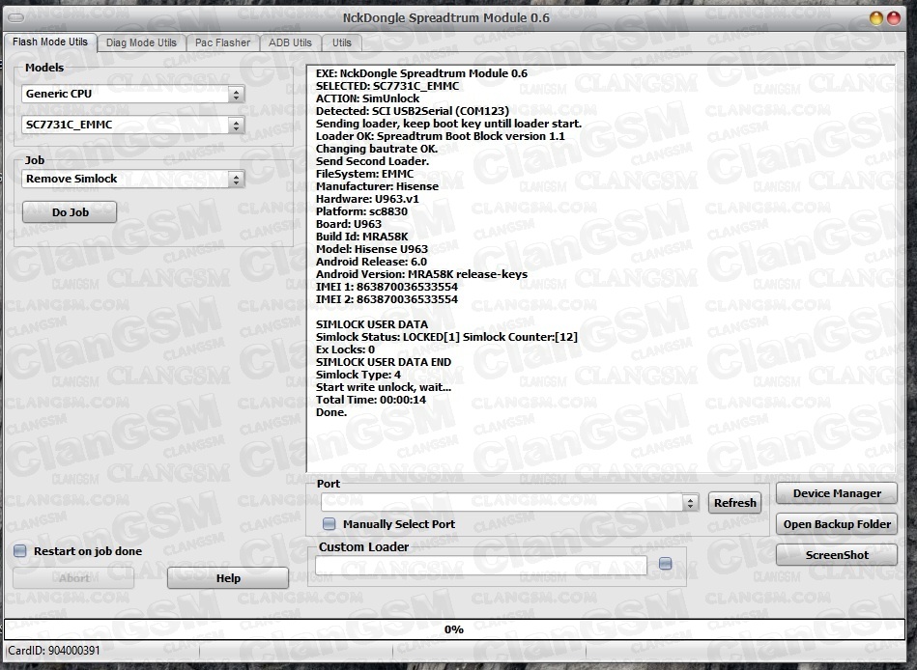Enable Manually Select Port checkbox
The height and width of the screenshot is (670, 917).
click(330, 524)
